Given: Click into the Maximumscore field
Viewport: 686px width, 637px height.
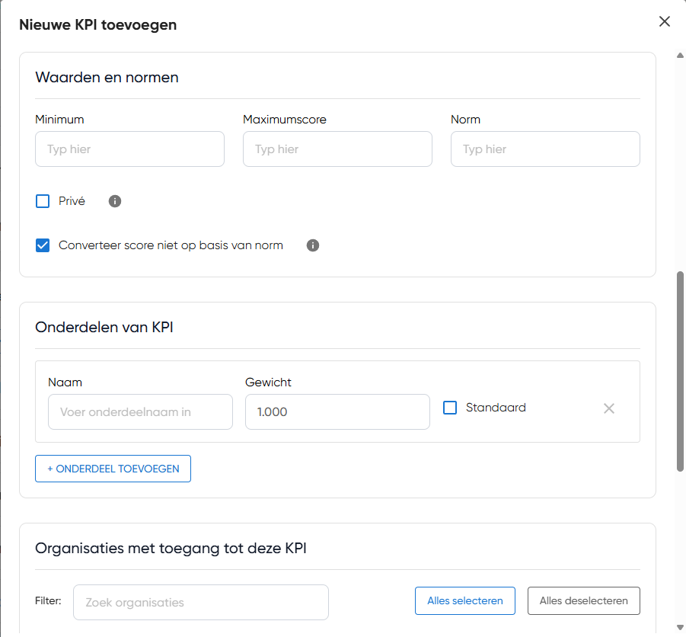Looking at the screenshot, I should pos(337,149).
